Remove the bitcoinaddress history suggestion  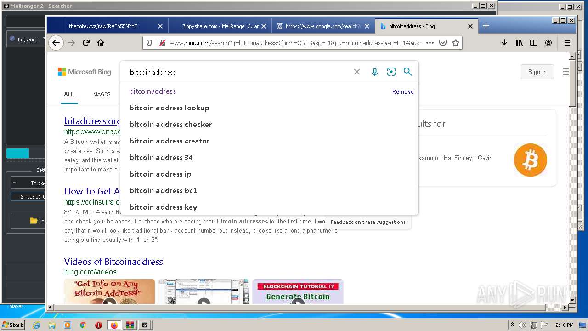tap(403, 92)
